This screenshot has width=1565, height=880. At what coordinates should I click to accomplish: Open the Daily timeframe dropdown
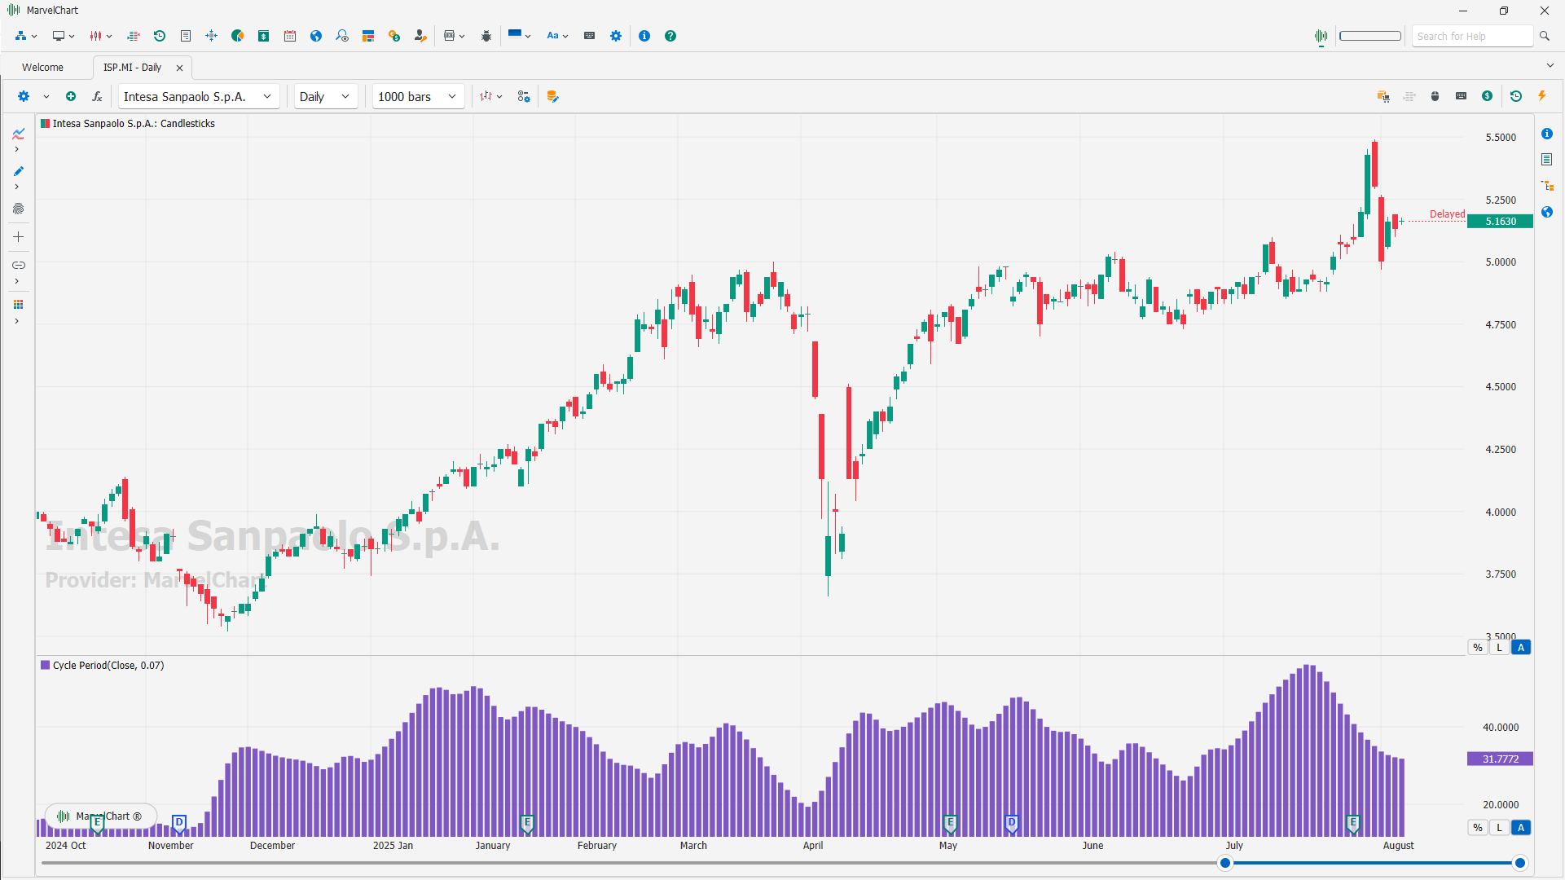pos(326,96)
